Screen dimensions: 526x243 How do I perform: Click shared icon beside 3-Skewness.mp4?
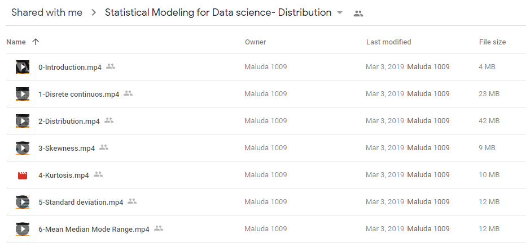(104, 147)
